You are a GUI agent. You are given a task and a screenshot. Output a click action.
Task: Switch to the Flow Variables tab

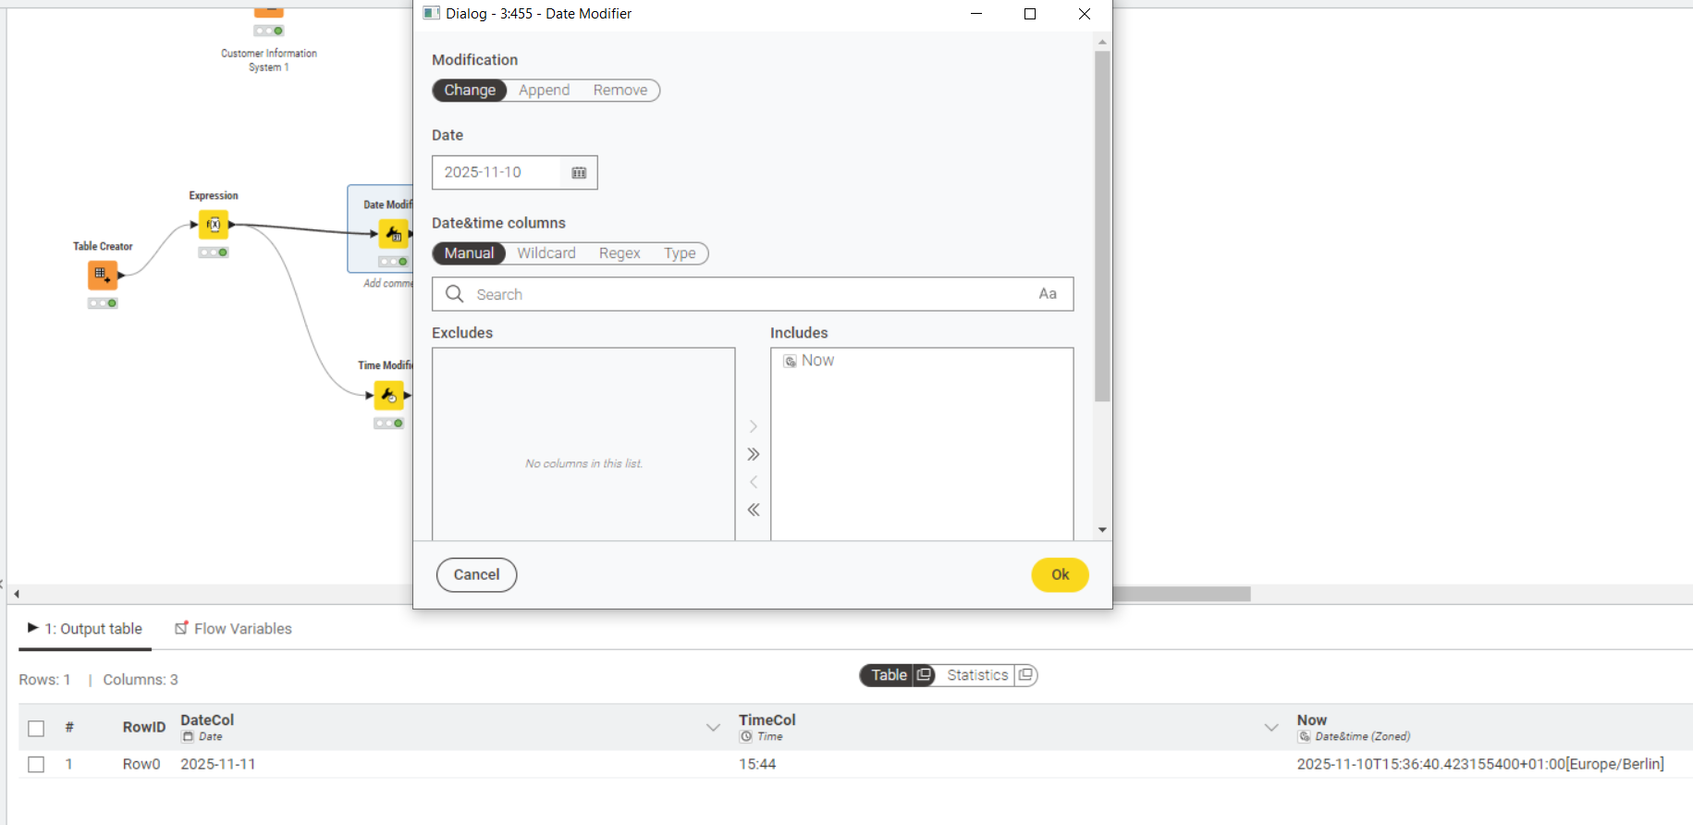234,629
